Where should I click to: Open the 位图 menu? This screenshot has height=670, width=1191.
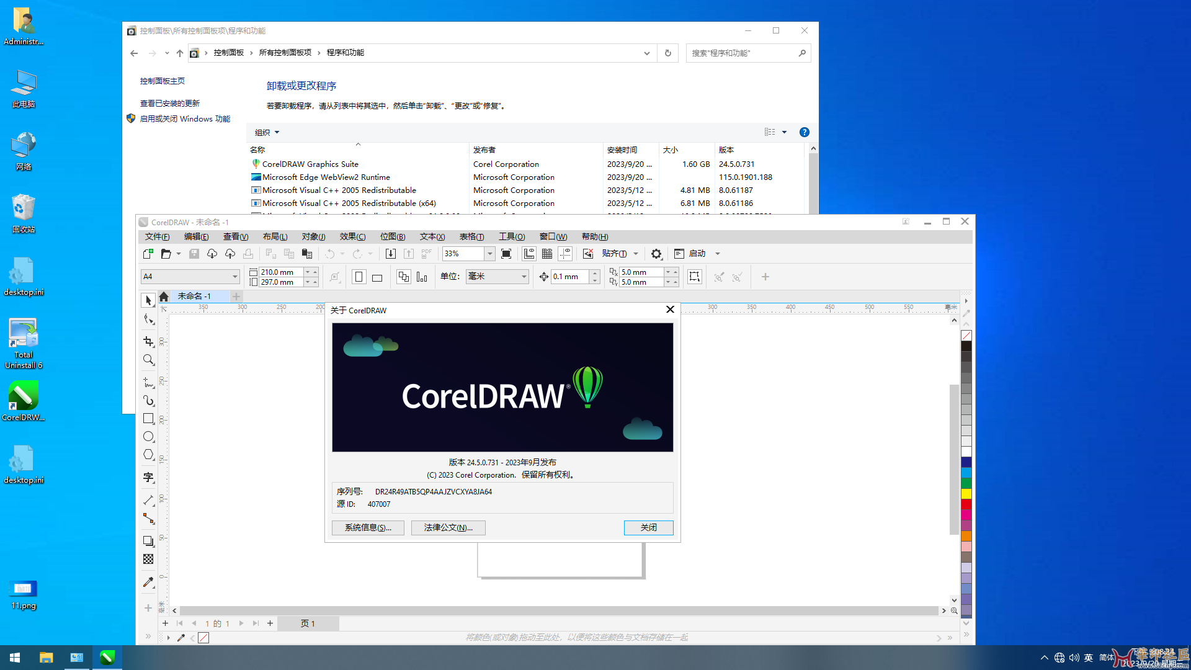(392, 236)
